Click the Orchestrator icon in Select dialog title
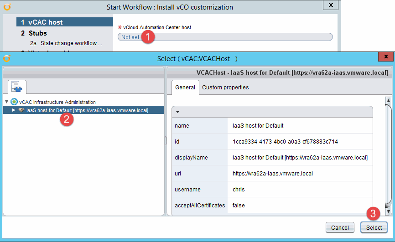This screenshot has height=242, width=395. coord(6,58)
